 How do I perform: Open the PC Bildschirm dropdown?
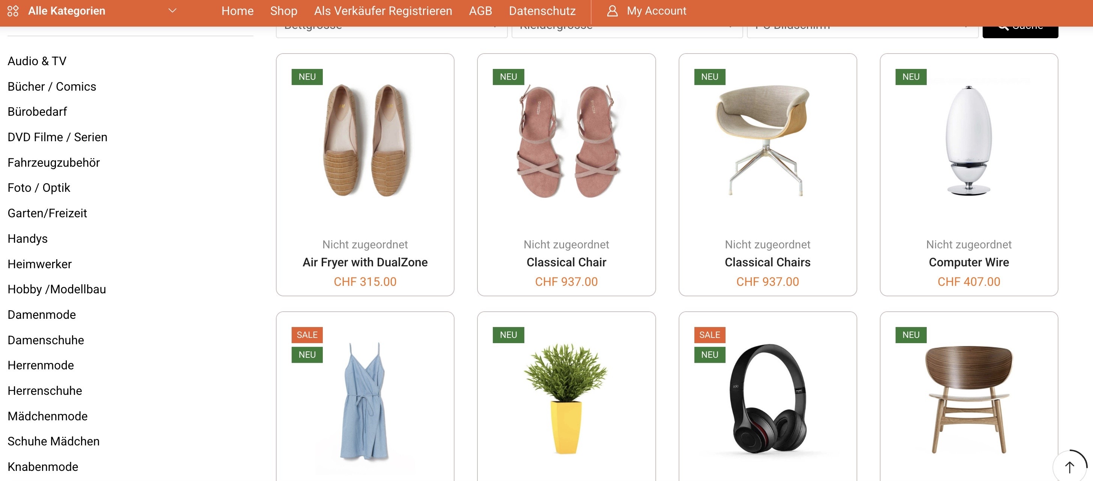pos(862,32)
